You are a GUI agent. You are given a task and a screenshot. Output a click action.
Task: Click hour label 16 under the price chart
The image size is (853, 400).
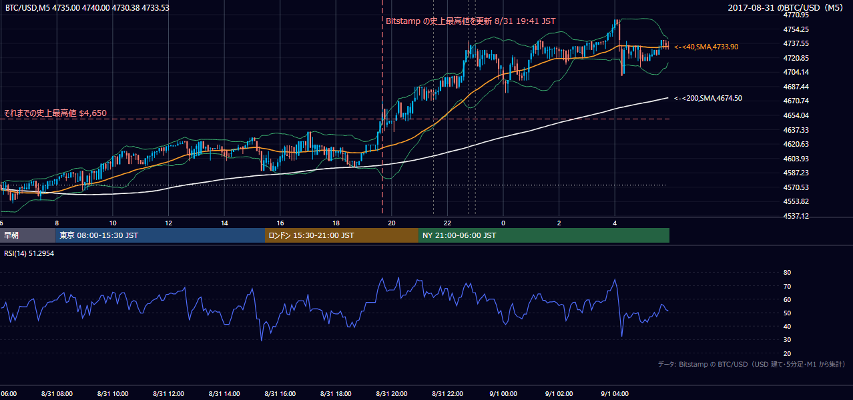[x=280, y=223]
